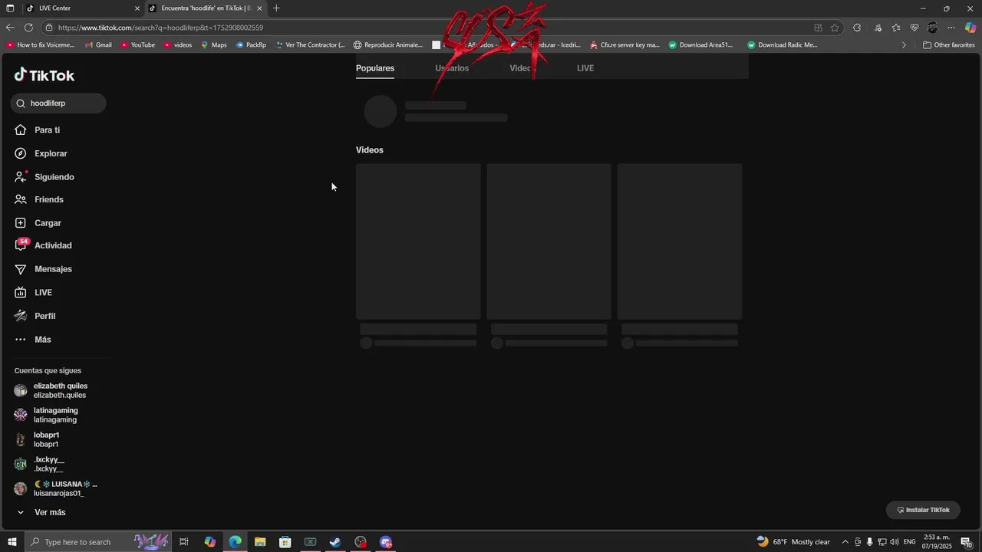Click the TikTok logo
Image resolution: width=982 pixels, height=552 pixels.
[44, 75]
